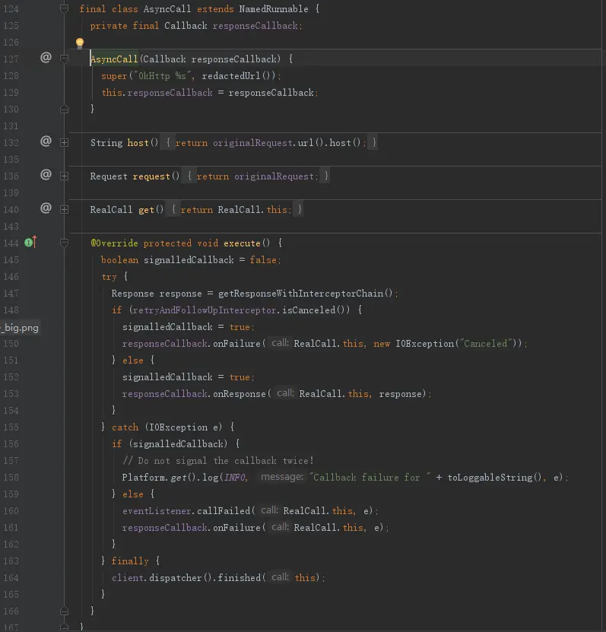Click the catch keyword on line 155
Screen dimensions: 606x632
125,427
